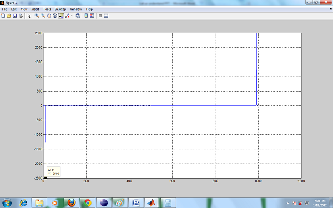The height and width of the screenshot is (208, 333).
Task: Expand the Brush tool color dropdown arrow
Action: (72, 16)
